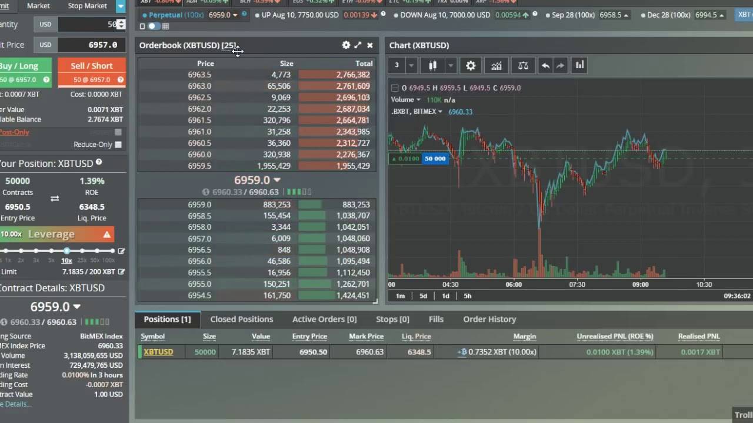Click leverage warning triangle icon

[106, 234]
